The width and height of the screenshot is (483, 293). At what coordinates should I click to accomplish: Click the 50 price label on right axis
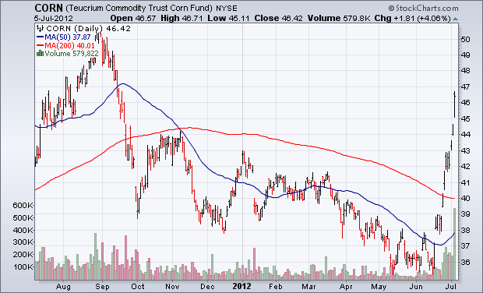click(x=465, y=40)
